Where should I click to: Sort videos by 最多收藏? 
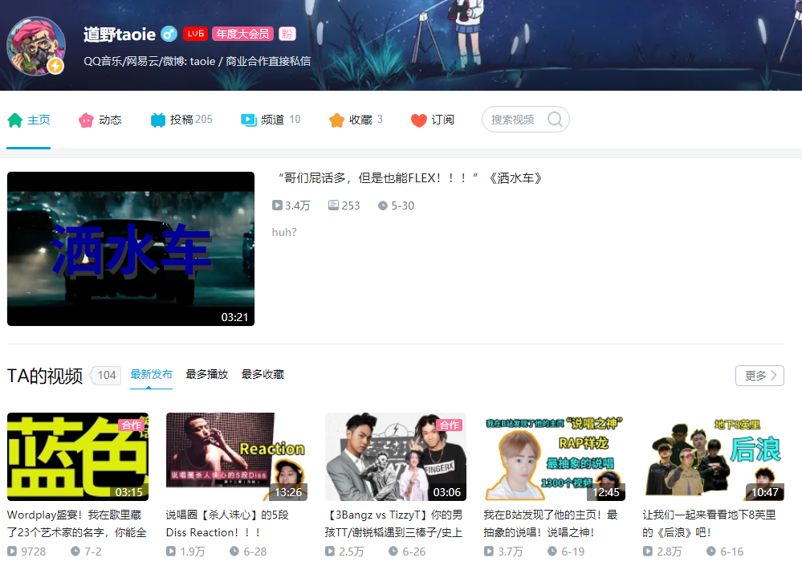(263, 374)
